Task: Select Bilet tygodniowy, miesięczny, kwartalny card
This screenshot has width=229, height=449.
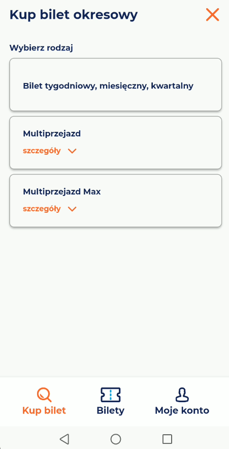Action: [116, 85]
